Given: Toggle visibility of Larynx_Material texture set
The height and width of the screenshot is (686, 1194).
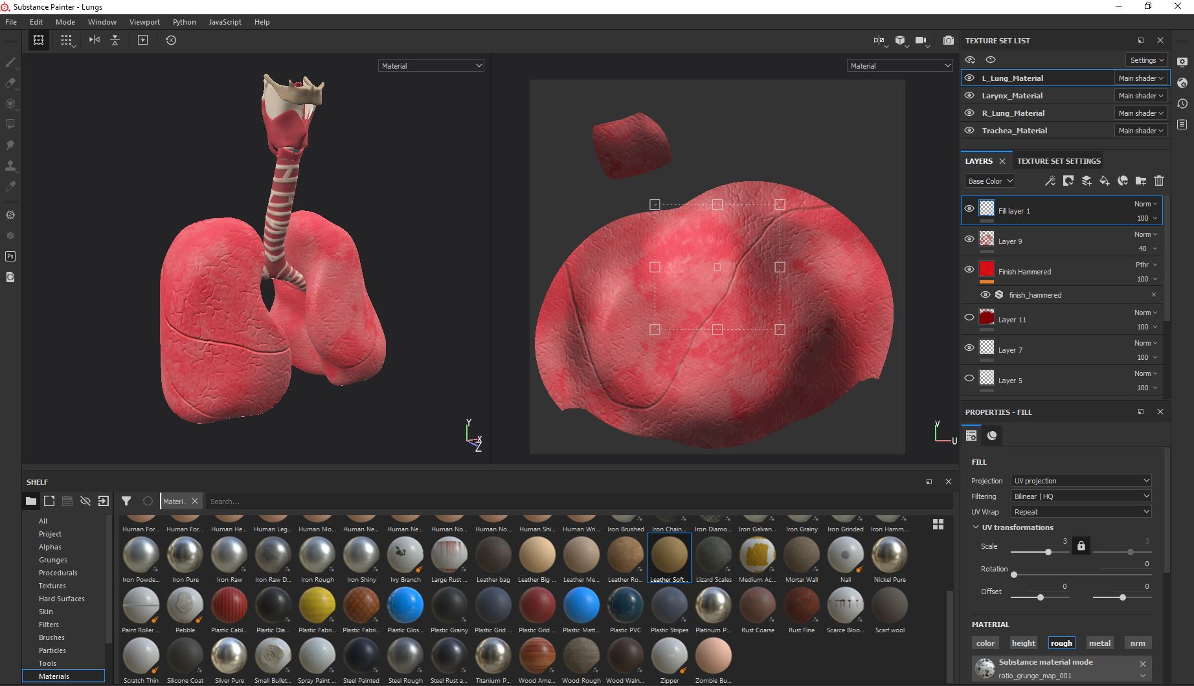Looking at the screenshot, I should click(x=969, y=95).
